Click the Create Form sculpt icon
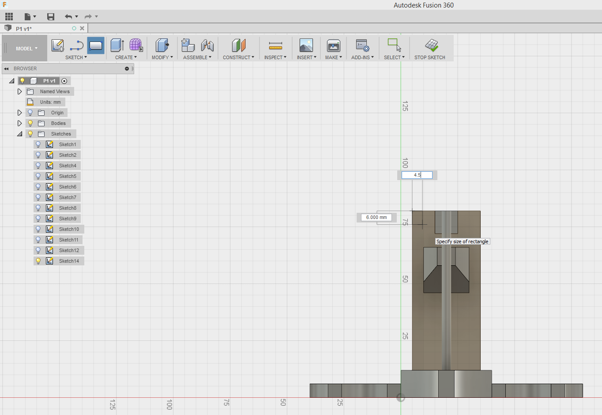This screenshot has height=415, width=602. pos(136,45)
